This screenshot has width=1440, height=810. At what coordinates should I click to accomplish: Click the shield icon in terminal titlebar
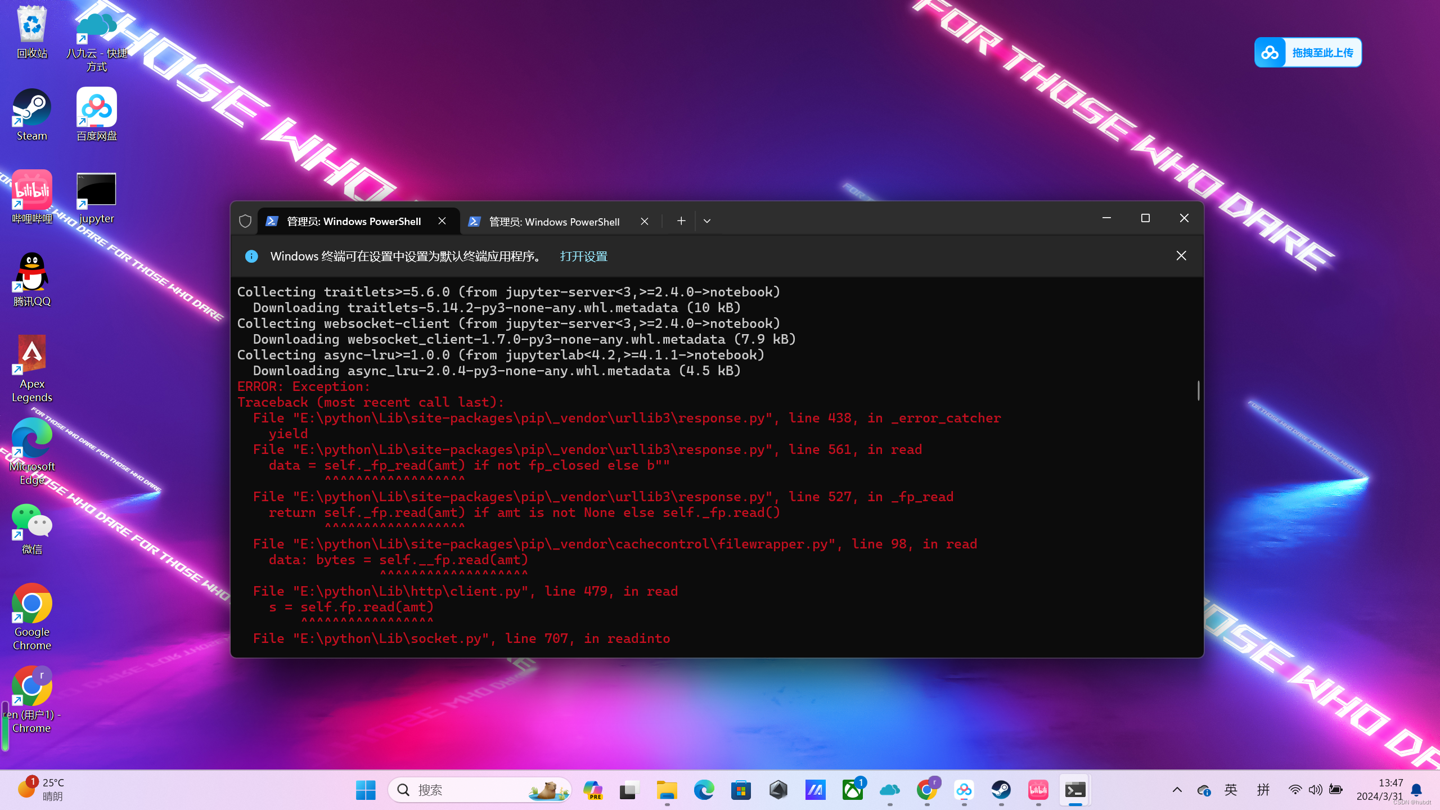245,221
